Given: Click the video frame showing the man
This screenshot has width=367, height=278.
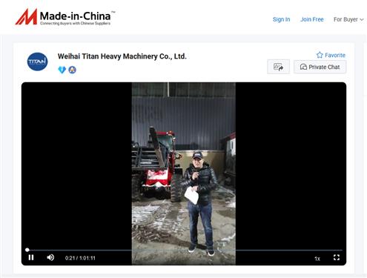Looking at the screenshot, I should [184, 173].
